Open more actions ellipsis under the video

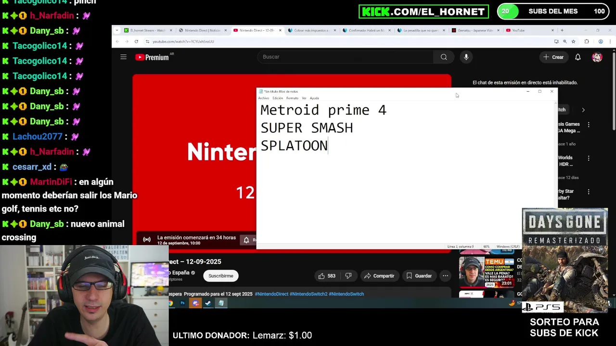[x=445, y=276]
